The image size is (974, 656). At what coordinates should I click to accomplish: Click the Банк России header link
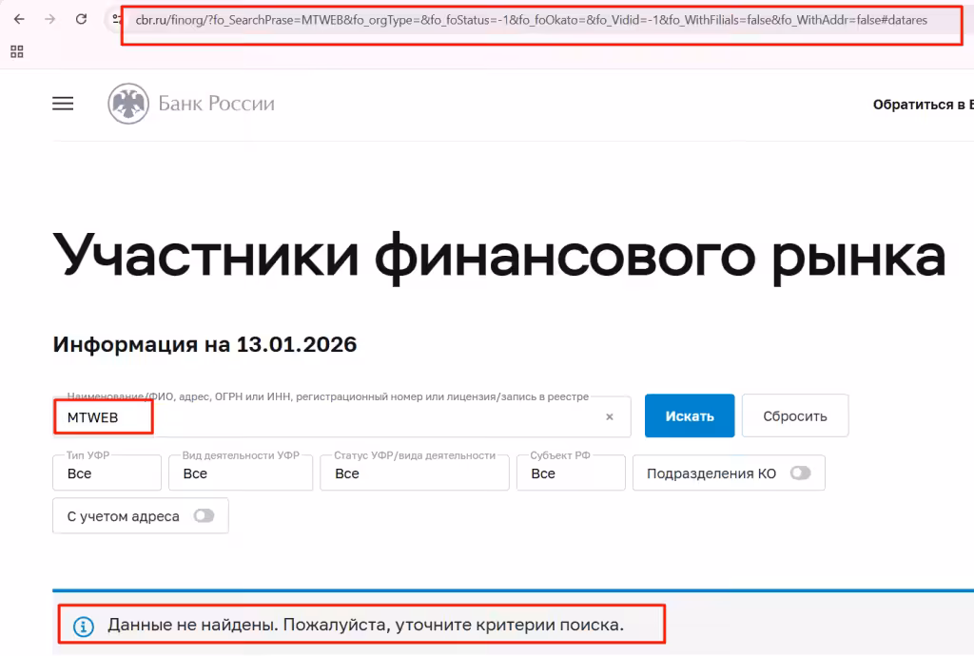(x=216, y=104)
